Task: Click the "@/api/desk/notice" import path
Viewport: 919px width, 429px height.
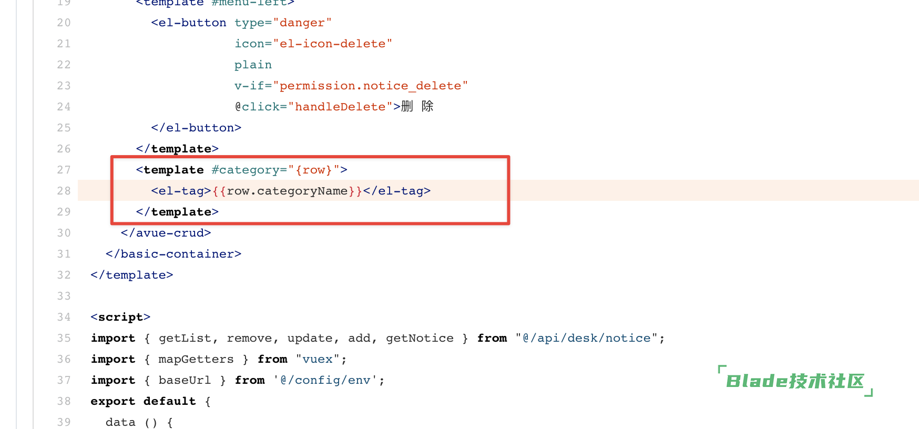Action: pyautogui.click(x=586, y=338)
